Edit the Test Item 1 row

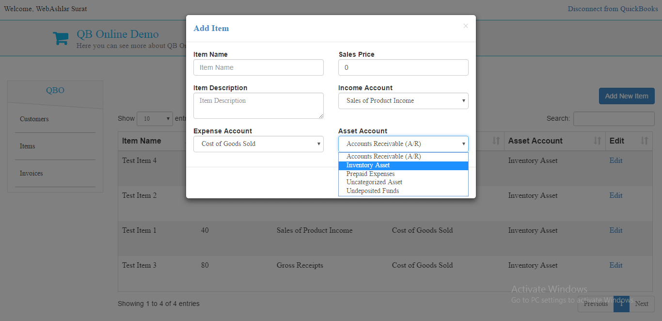[616, 230]
